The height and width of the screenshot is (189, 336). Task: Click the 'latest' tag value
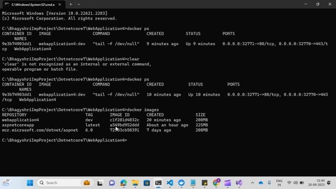(92, 125)
